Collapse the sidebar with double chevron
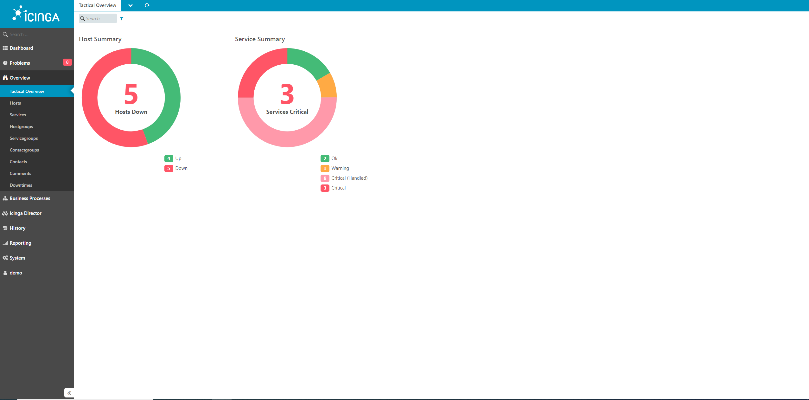This screenshot has width=809, height=400. [69, 393]
